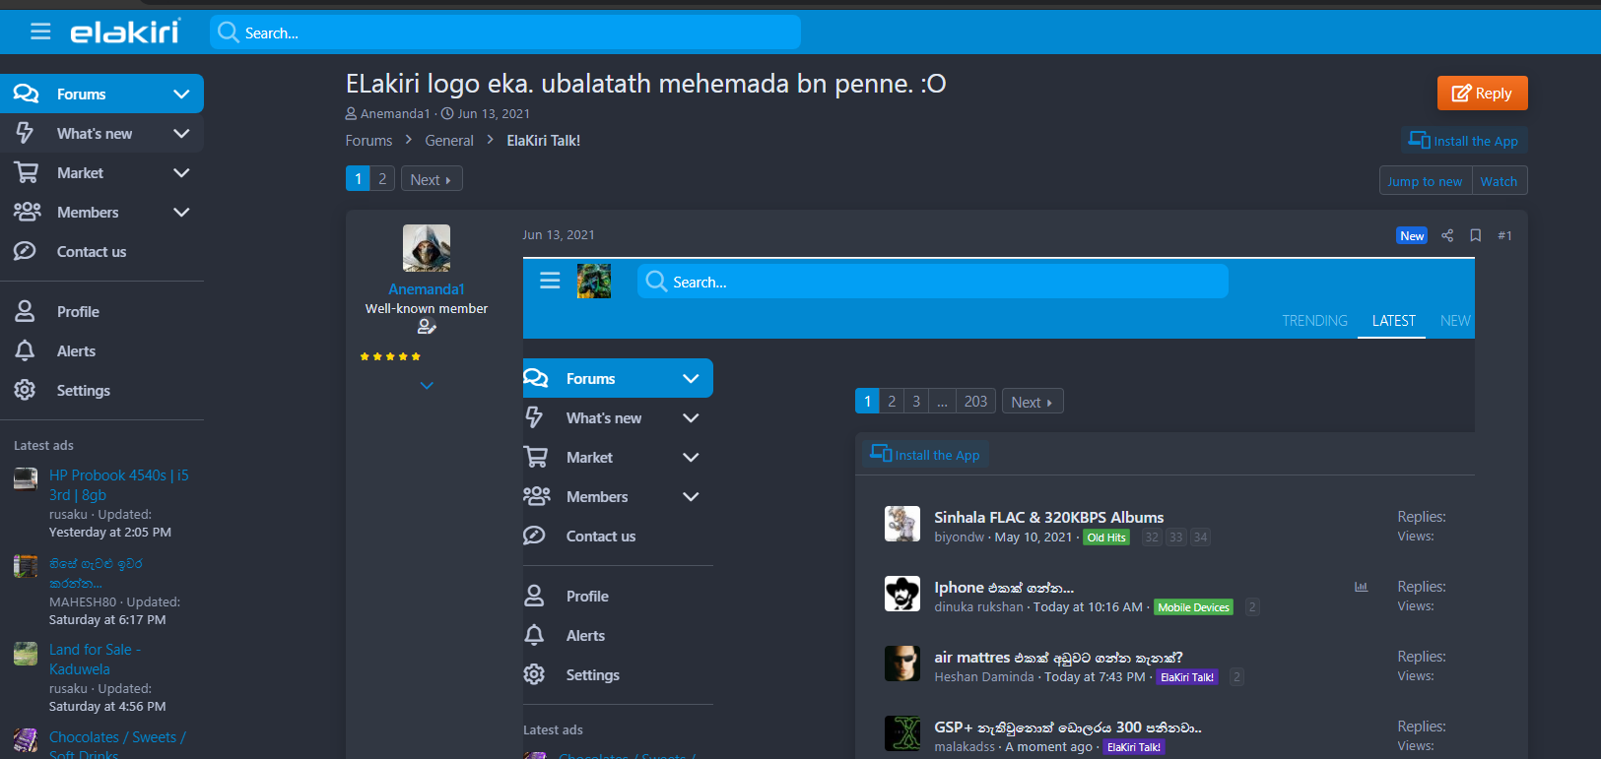Open Anemanda1's avatar thumbnail
The width and height of the screenshot is (1601, 759).
coord(427,248)
